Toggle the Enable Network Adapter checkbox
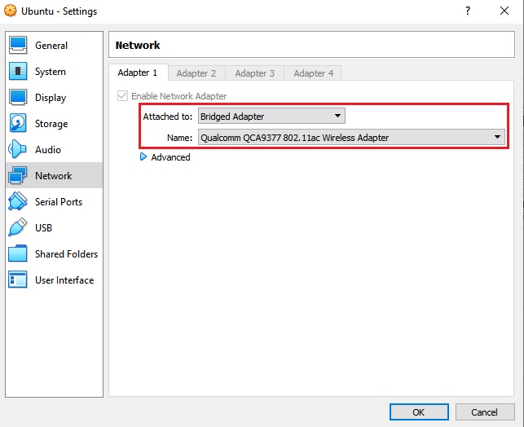 click(122, 96)
